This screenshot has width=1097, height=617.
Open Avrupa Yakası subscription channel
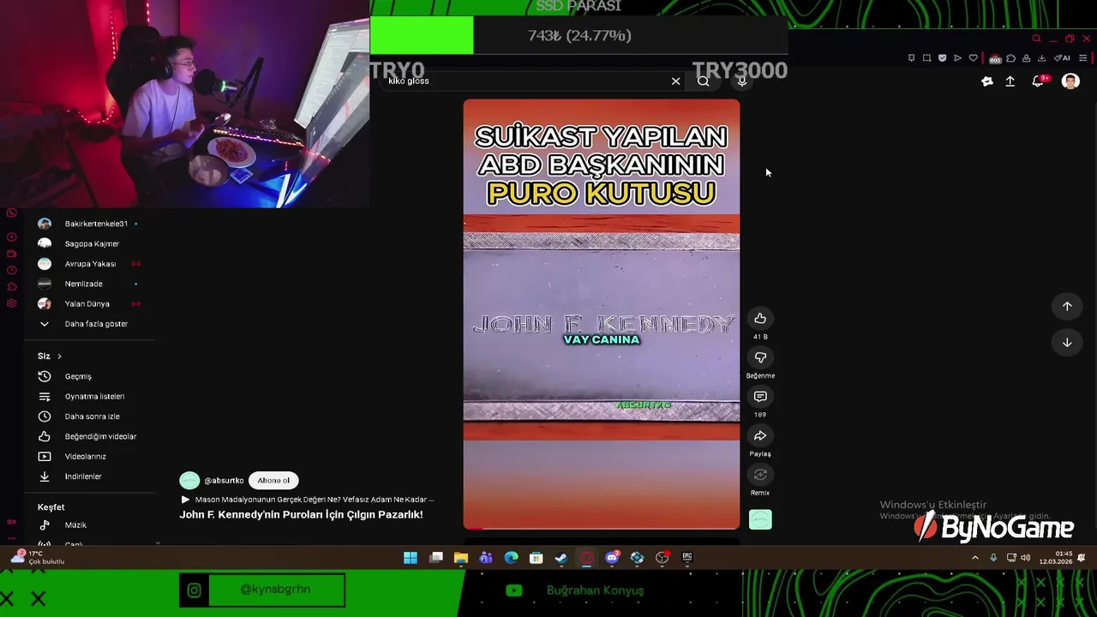89,264
